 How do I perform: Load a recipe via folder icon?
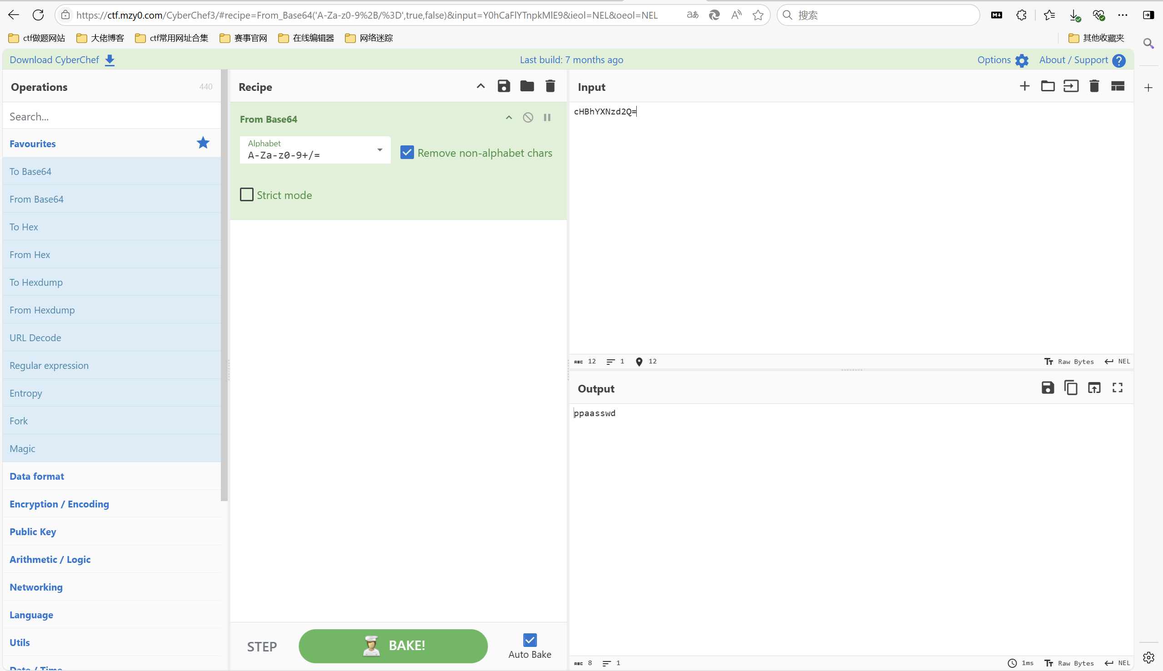pyautogui.click(x=527, y=86)
